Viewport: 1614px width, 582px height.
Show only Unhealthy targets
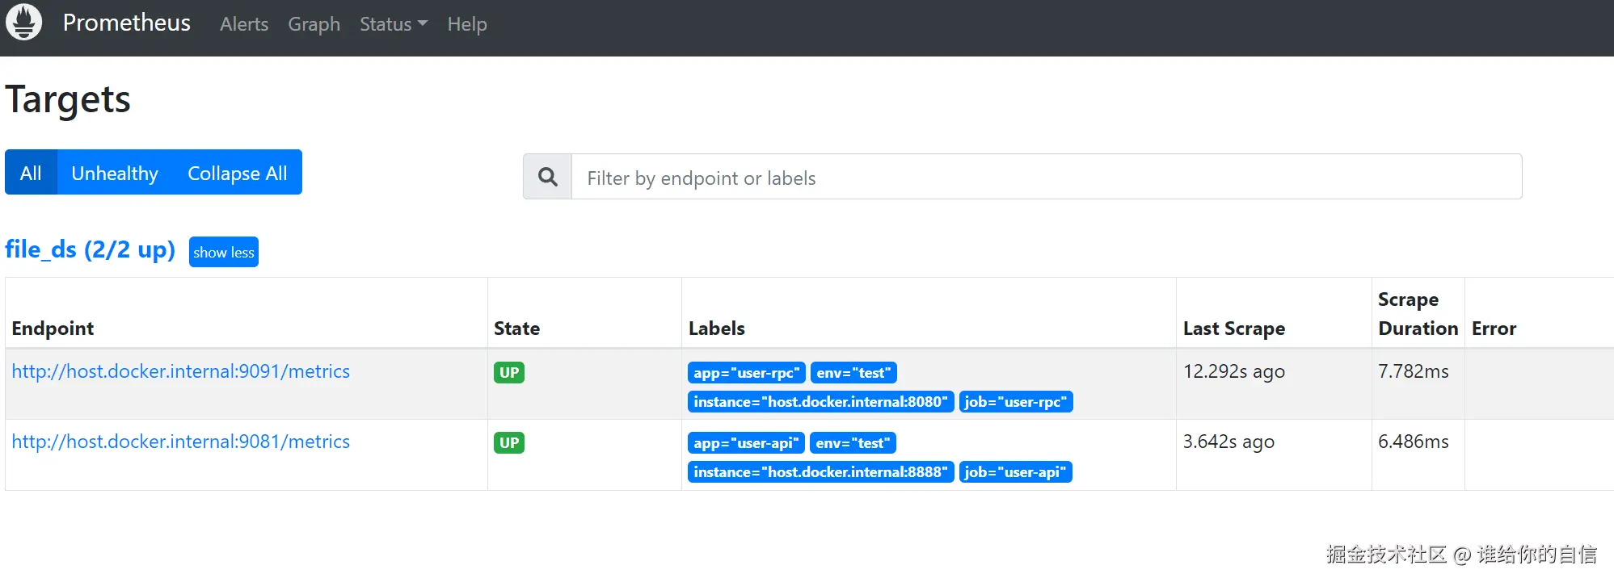(115, 173)
